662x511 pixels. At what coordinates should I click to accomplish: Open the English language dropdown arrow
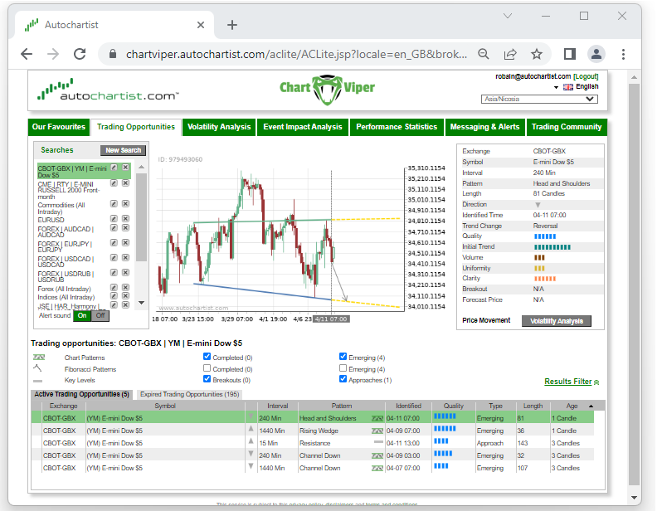click(x=557, y=87)
